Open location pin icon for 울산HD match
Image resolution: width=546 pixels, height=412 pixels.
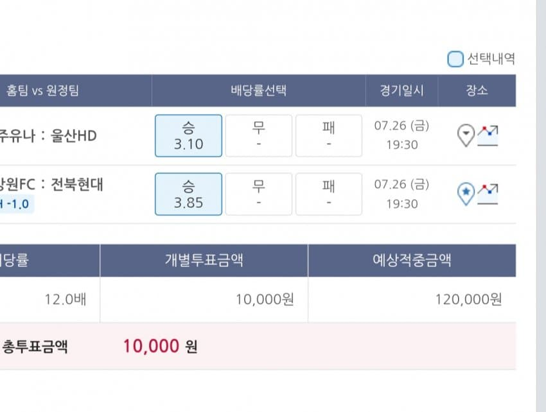[466, 135]
